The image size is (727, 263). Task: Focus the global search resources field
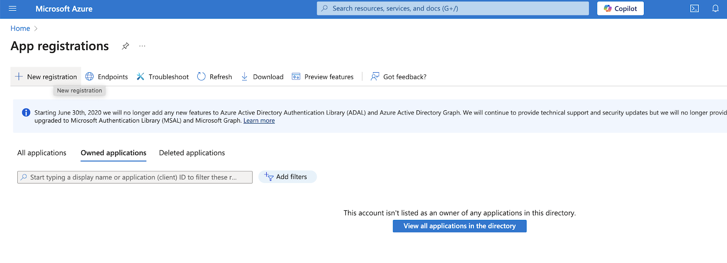pyautogui.click(x=453, y=8)
